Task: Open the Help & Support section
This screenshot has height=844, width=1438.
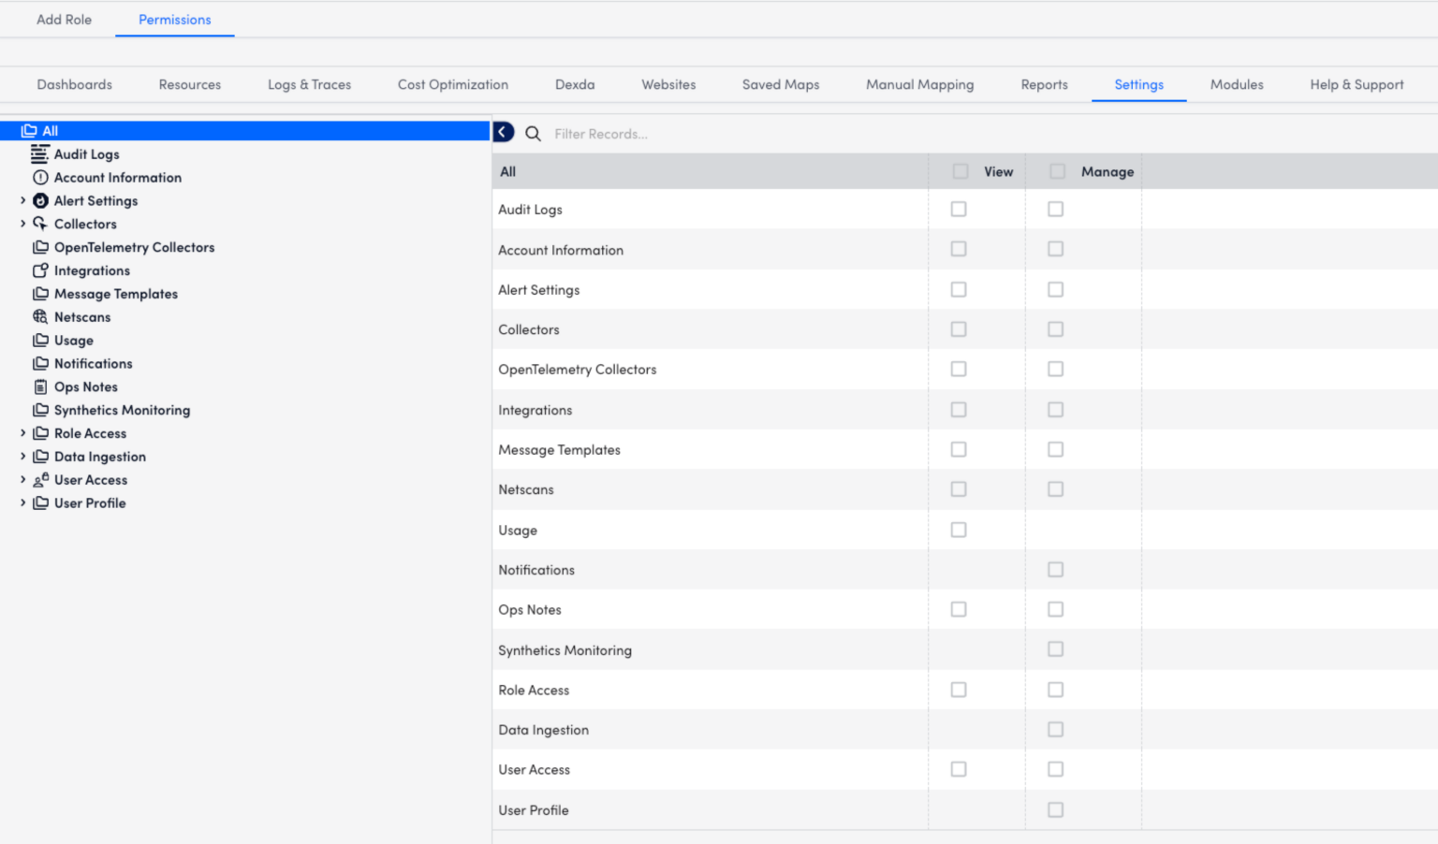Action: pyautogui.click(x=1357, y=84)
